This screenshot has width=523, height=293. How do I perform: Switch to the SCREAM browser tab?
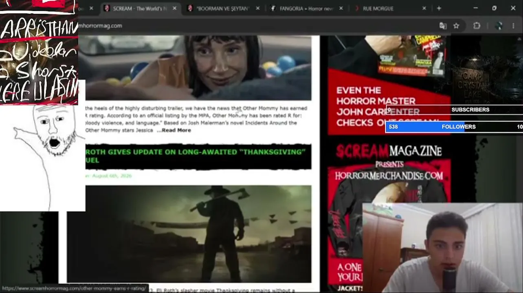[140, 8]
